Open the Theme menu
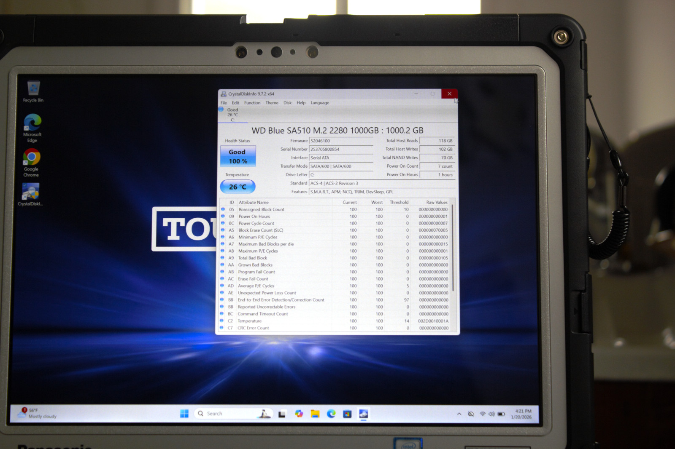 272,103
